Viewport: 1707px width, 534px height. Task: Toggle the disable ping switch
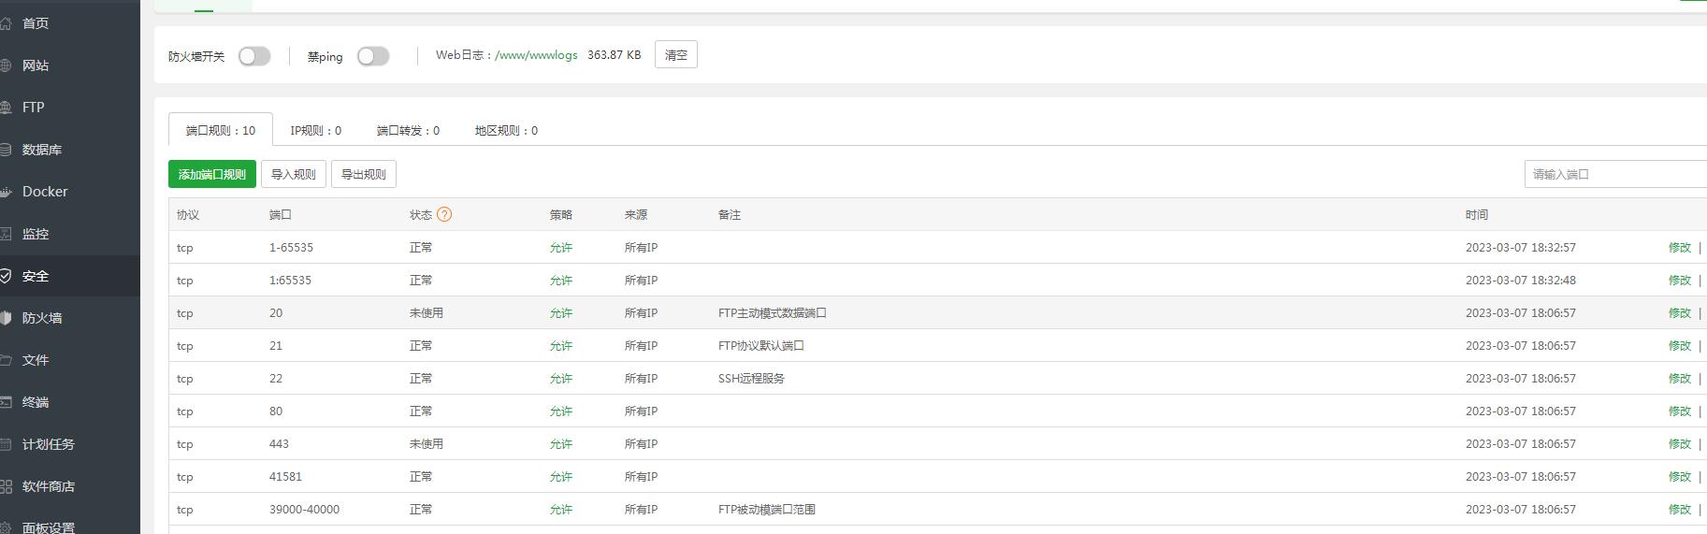point(372,56)
